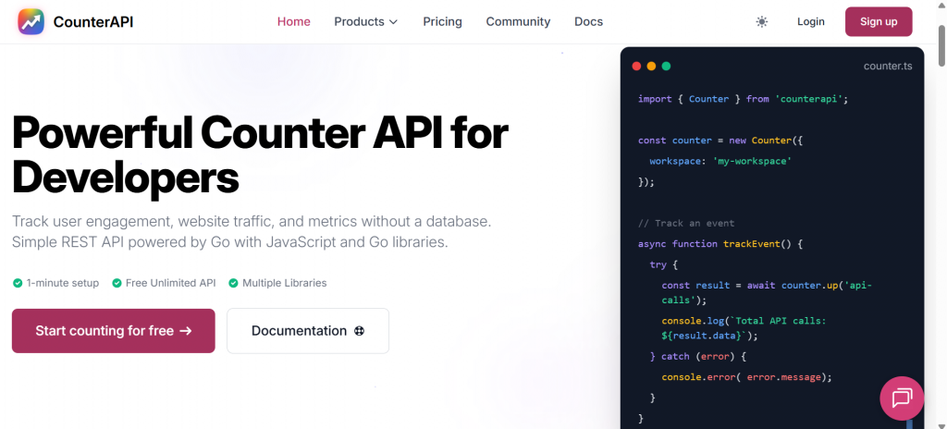Click the green dot in code window
Image resolution: width=947 pixels, height=429 pixels.
666,67
